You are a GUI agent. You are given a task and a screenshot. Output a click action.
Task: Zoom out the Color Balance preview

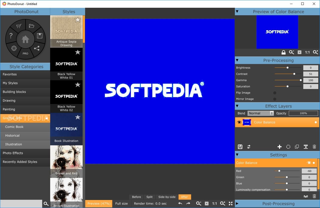point(292,52)
